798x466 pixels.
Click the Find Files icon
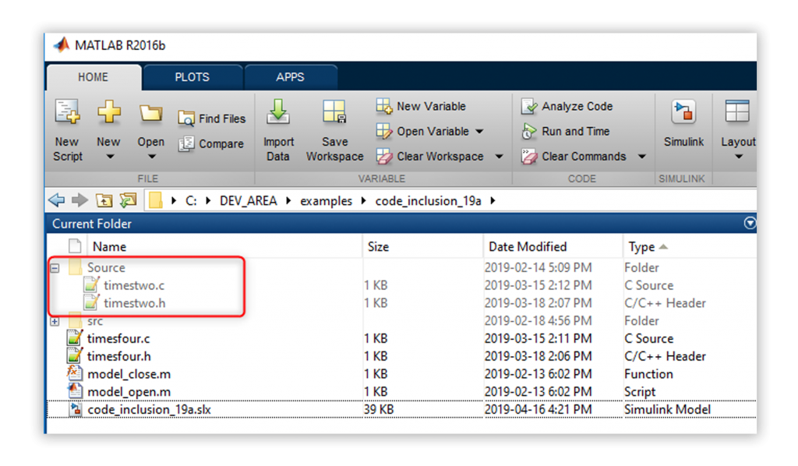pyautogui.click(x=185, y=118)
